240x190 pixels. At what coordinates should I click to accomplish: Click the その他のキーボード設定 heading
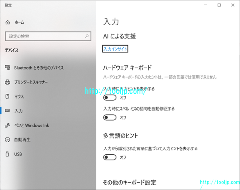click(130, 182)
